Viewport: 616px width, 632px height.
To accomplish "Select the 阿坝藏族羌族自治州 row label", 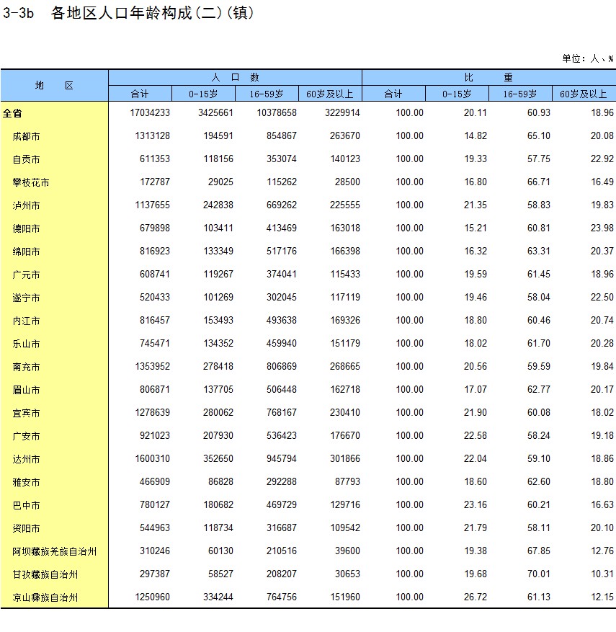I will [x=54, y=551].
